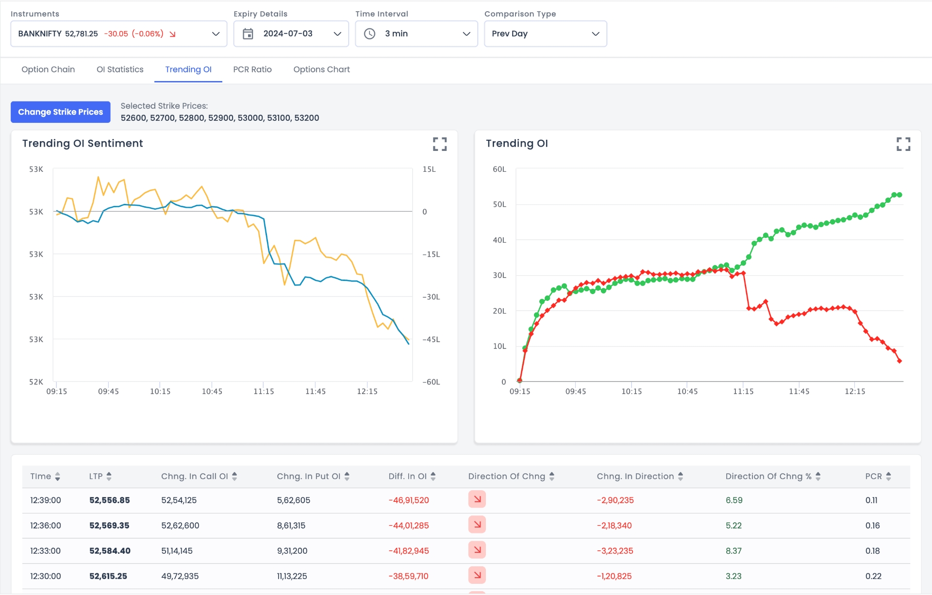Open the PCR Ratio tab
The image size is (932, 595).
[252, 69]
